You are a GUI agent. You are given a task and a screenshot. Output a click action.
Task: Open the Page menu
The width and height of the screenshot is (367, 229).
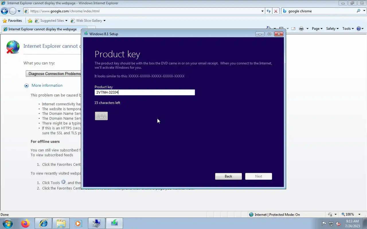click(x=317, y=29)
